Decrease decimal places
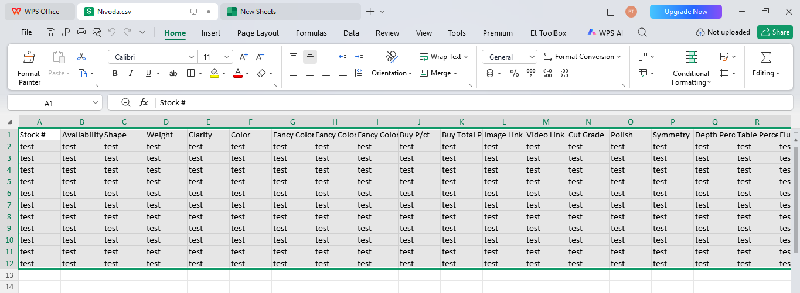This screenshot has width=800, height=293. (564, 73)
